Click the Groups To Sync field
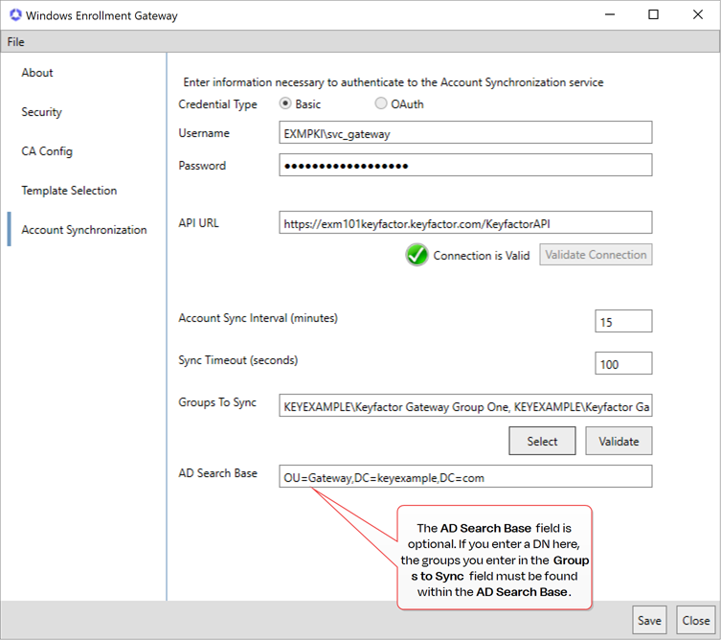This screenshot has height=640, width=721. [x=465, y=406]
